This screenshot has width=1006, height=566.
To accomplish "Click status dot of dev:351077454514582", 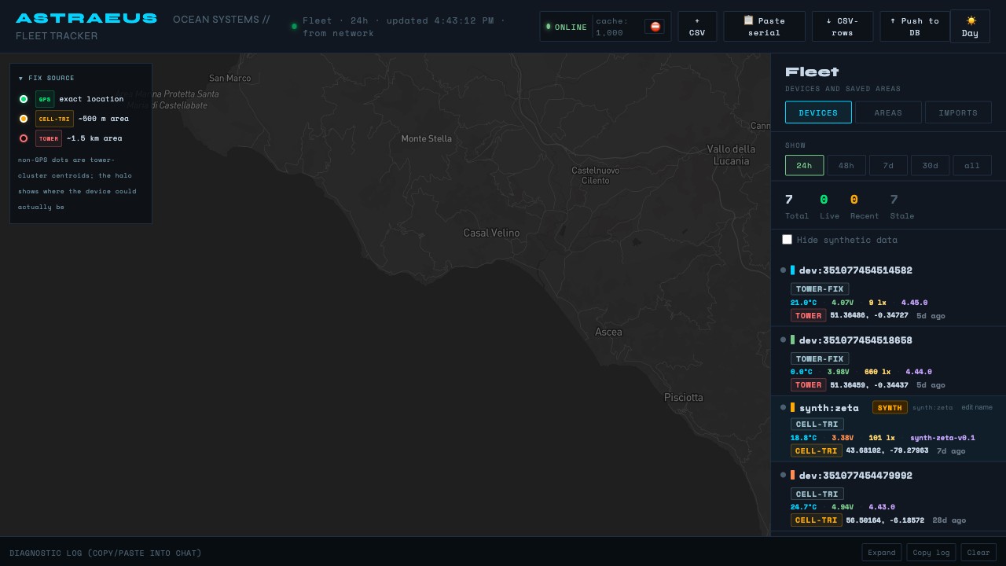I will point(783,270).
